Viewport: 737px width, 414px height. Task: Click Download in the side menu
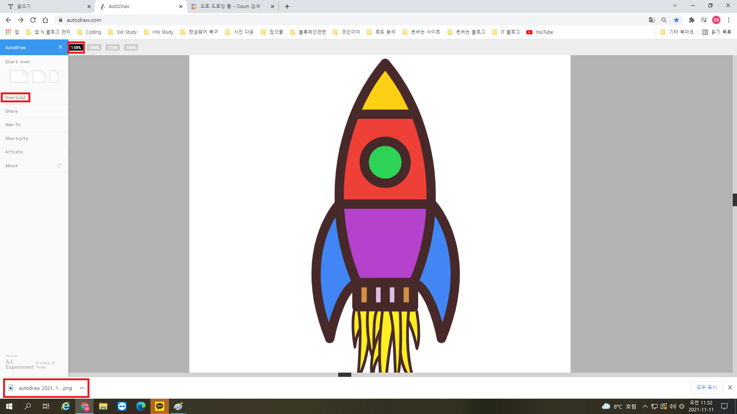click(x=15, y=97)
